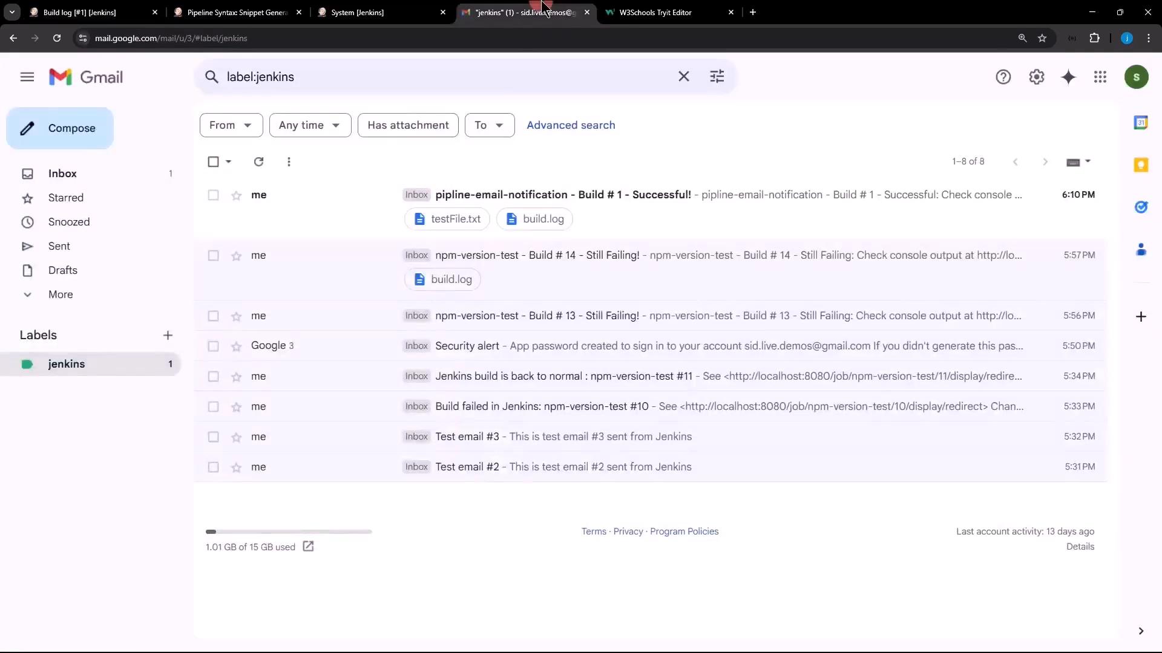Select checkbox for pipline-email-notification email
This screenshot has height=653, width=1162.
[x=213, y=195]
